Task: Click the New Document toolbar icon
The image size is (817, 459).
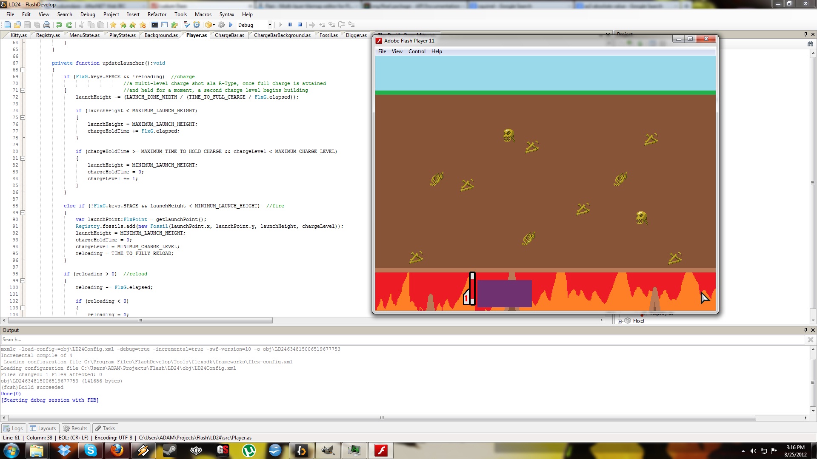Action: 7,25
